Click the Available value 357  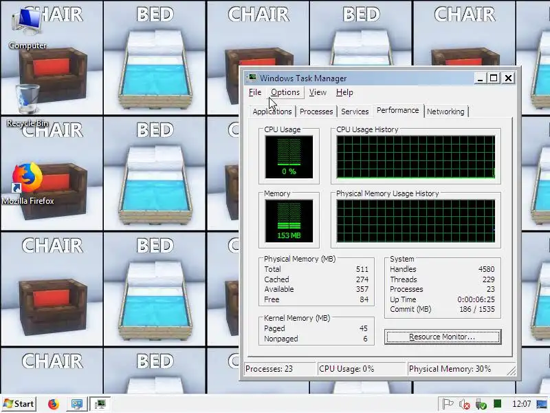click(x=362, y=289)
